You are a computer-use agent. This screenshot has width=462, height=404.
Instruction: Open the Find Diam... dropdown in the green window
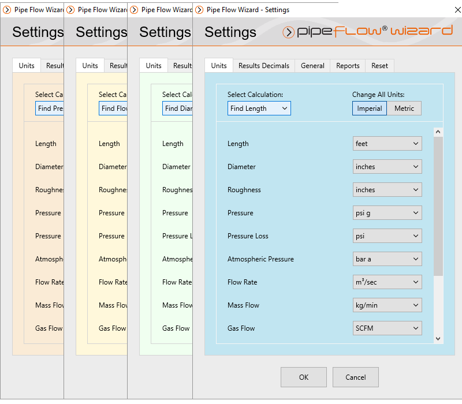177,109
